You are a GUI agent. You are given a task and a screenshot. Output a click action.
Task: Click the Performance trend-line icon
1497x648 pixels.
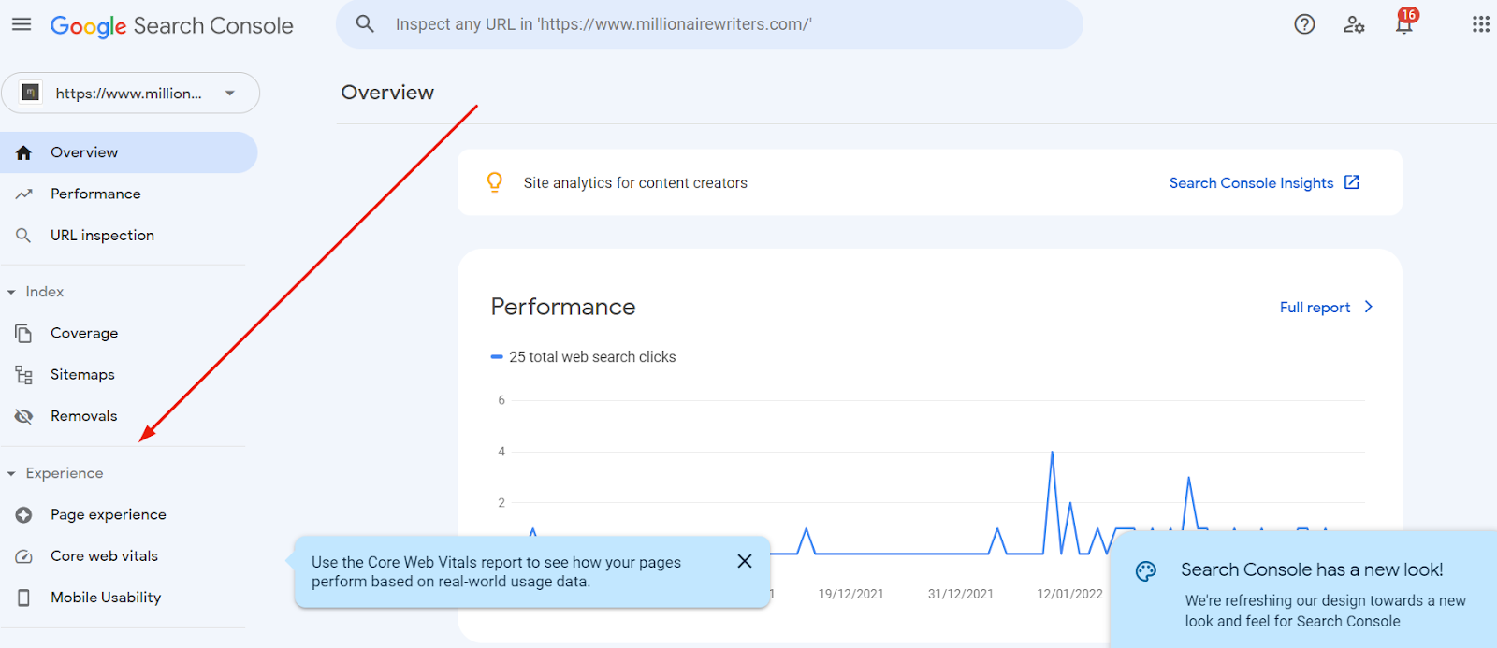click(24, 194)
